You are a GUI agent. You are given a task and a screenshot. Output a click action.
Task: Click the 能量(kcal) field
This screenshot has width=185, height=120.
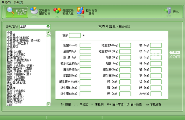pyautogui.click(x=85, y=45)
